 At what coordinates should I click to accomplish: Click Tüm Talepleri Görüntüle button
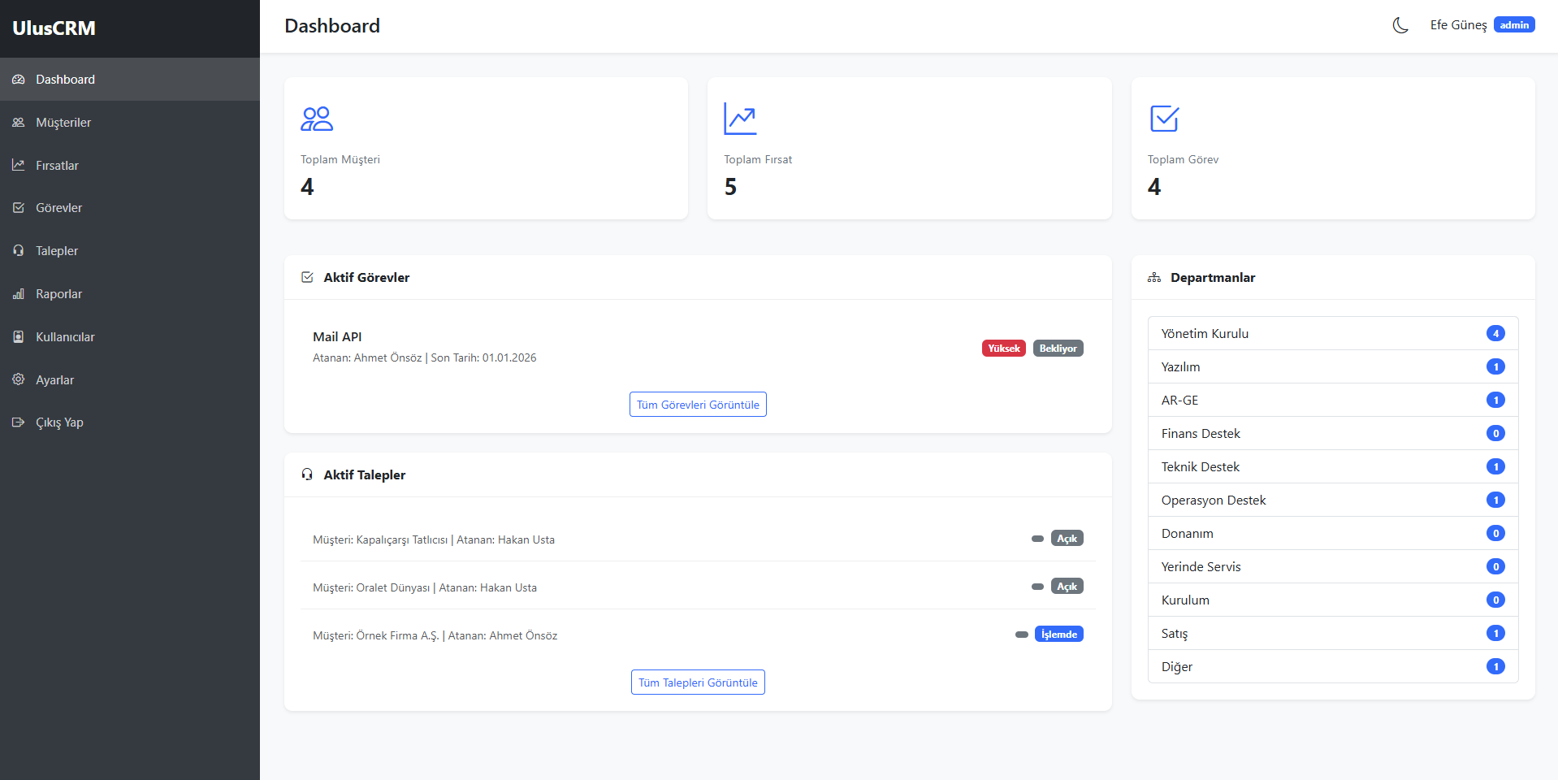(698, 682)
